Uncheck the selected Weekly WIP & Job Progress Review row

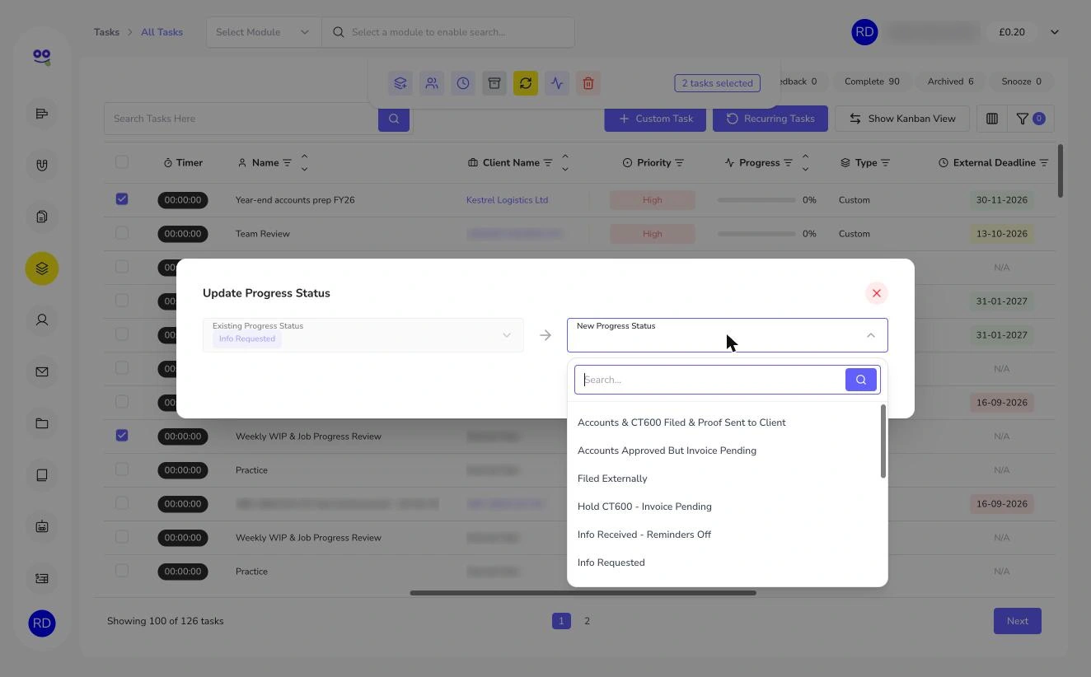(122, 436)
